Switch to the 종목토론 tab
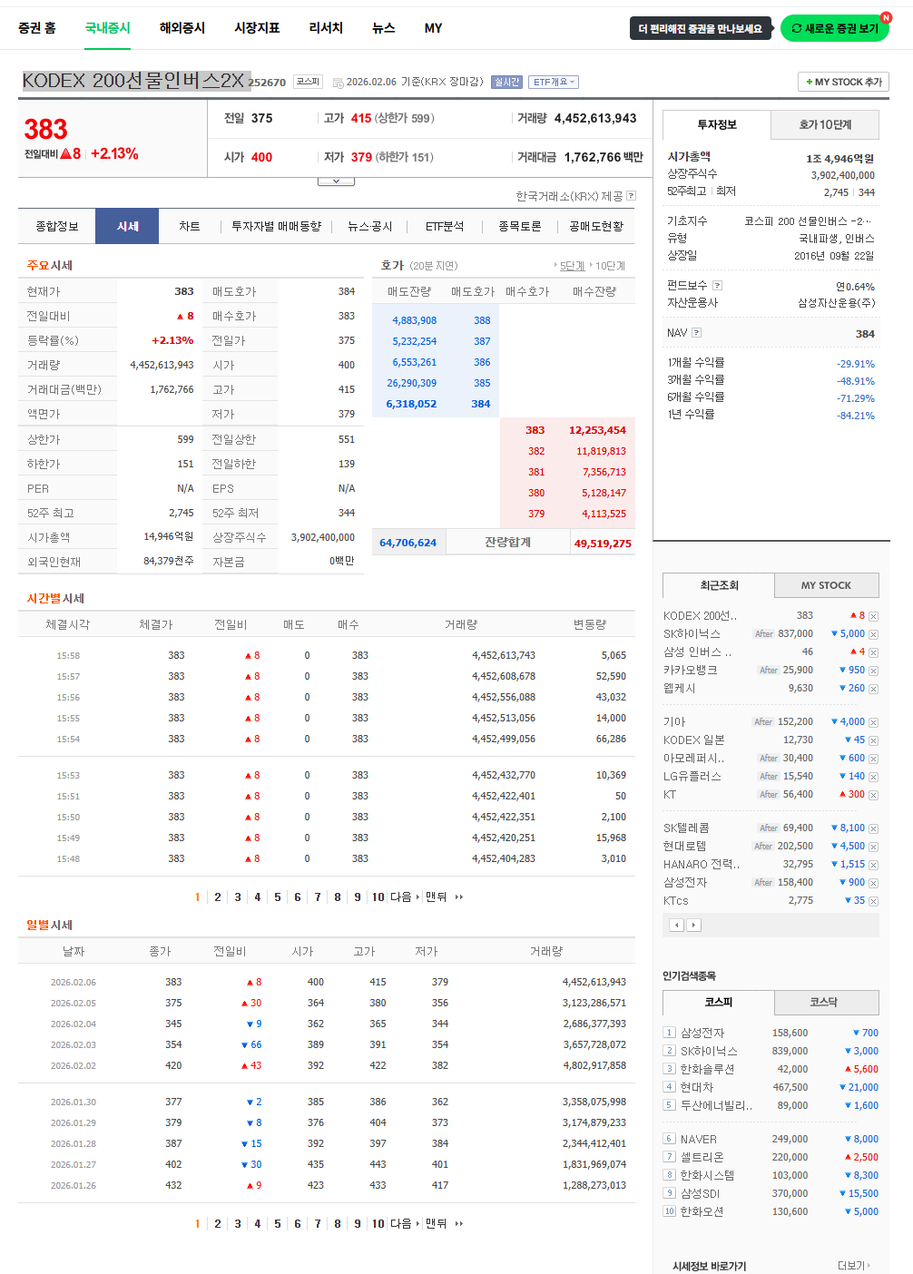Image resolution: width=913 pixels, height=1274 pixels. [519, 227]
